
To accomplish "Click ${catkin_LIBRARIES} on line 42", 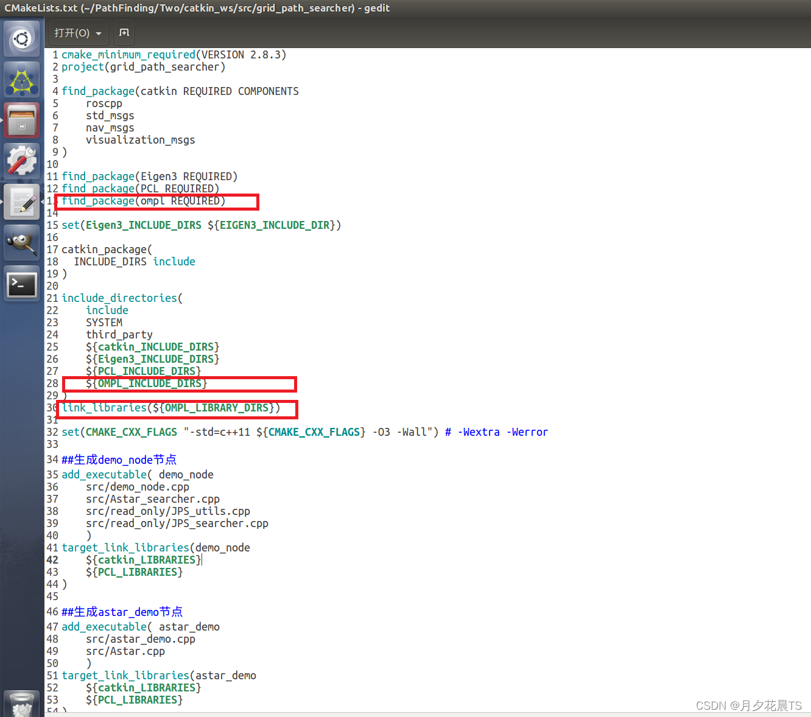I will (x=144, y=560).
